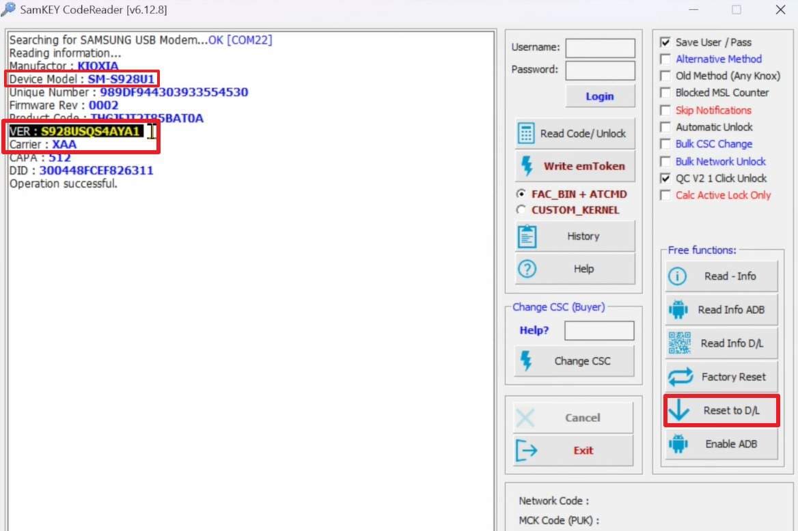Screen dimensions: 798x531
Task: Click the highlighted version S928USQS4AYA1
Action: pyautogui.click(x=90, y=131)
